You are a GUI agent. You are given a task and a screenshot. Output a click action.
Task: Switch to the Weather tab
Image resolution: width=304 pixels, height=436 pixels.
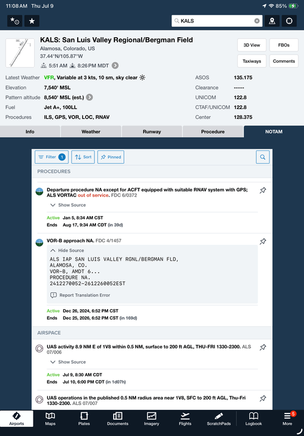[91, 132]
